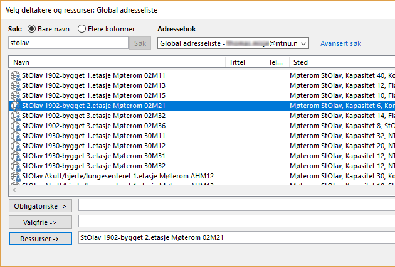Open the Avansert søk link
The image size is (395, 267).
340,43
